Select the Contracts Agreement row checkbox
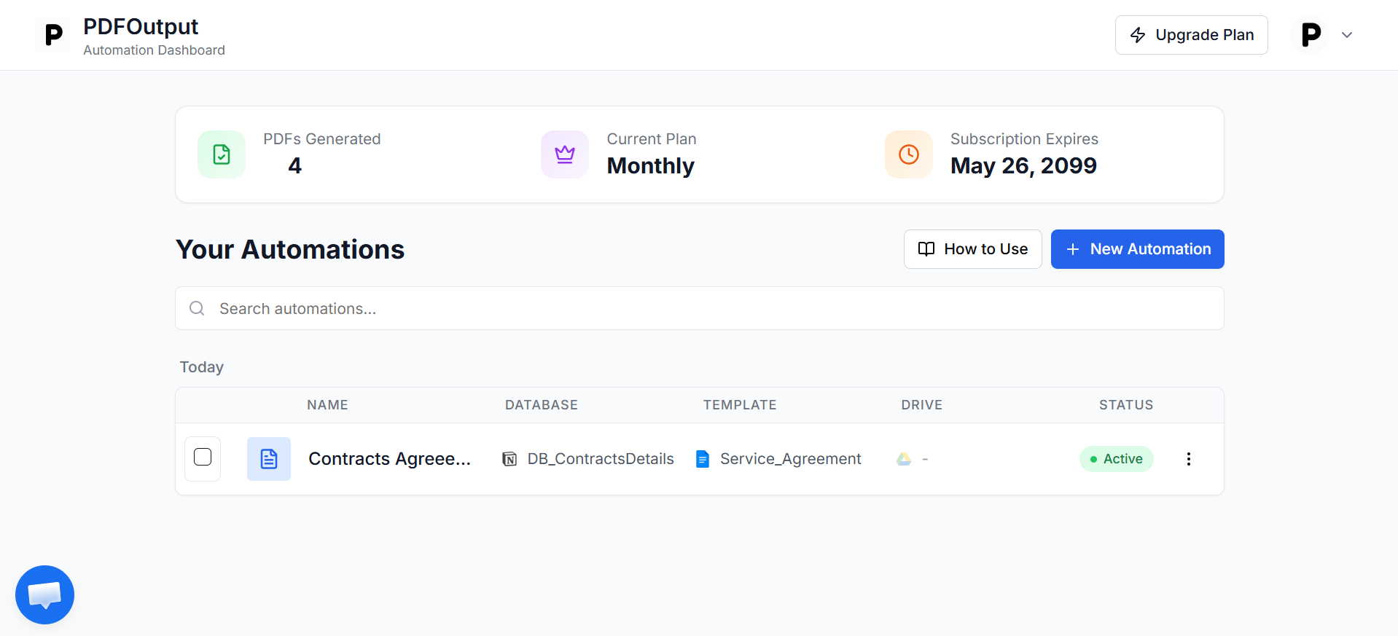Screen dimensions: 1398x636 click(x=203, y=457)
